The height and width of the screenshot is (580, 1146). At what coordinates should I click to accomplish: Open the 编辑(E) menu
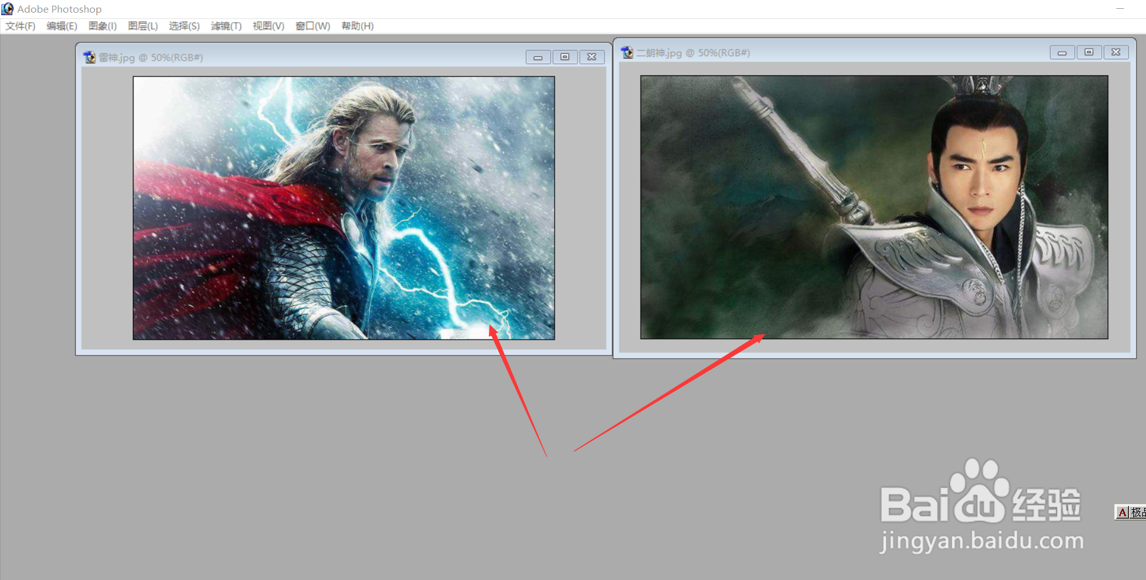62,26
